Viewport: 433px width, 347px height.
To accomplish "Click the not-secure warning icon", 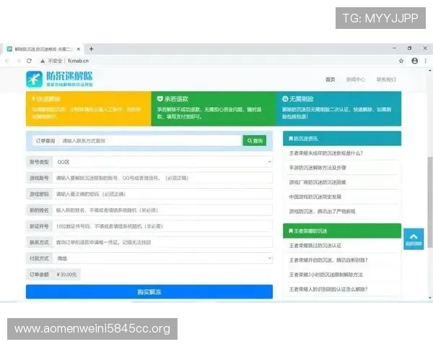I will coord(43,61).
